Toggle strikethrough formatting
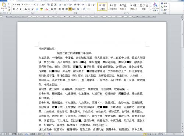This screenshot has width=184, height=136. pos(26,9)
